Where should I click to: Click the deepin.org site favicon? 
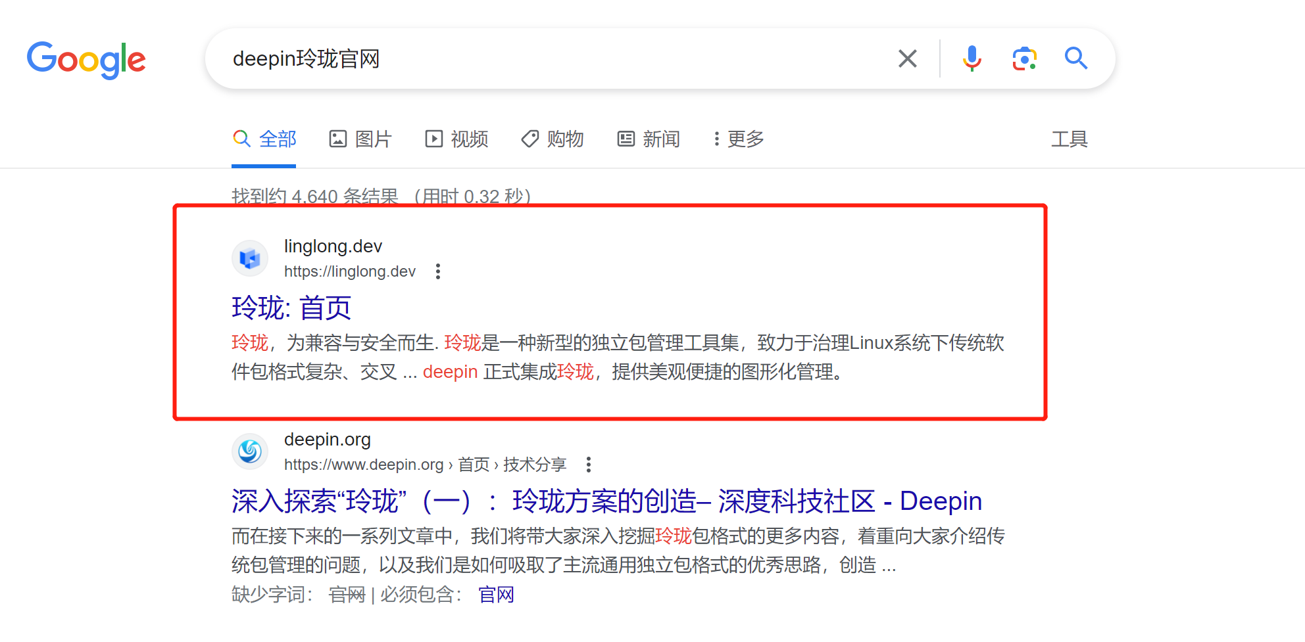(x=250, y=451)
